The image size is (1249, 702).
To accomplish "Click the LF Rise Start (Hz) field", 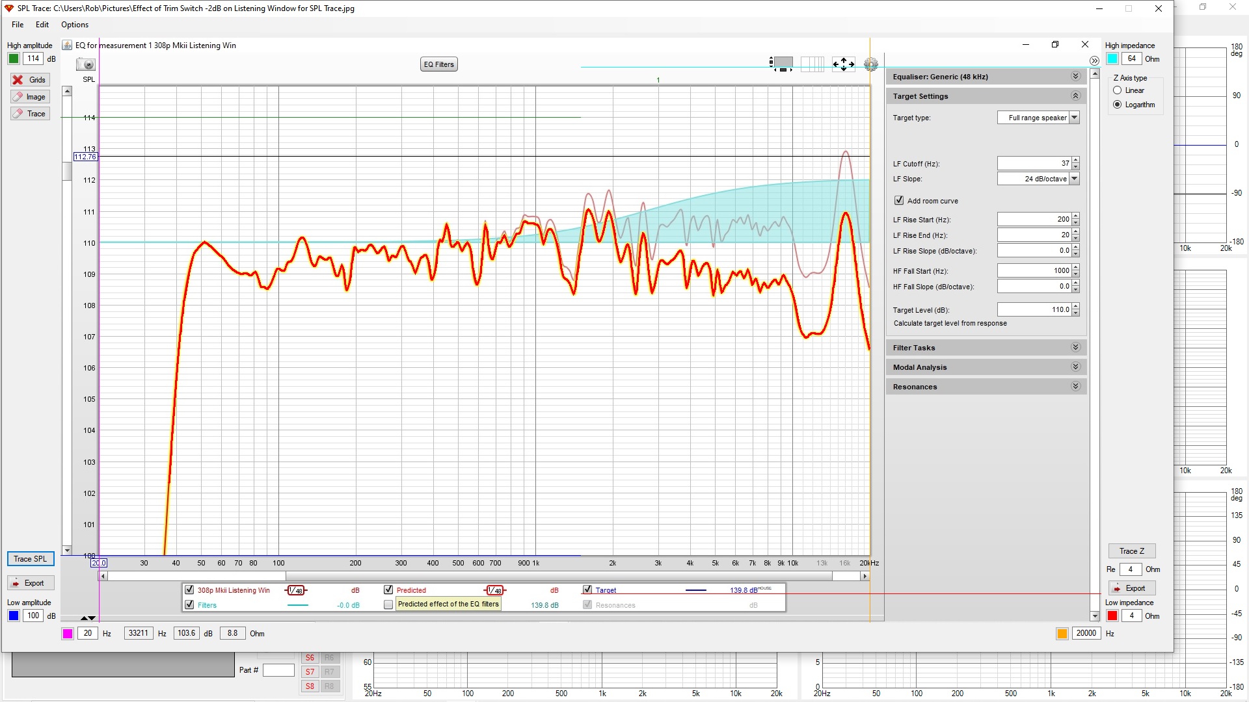I will click(1034, 219).
